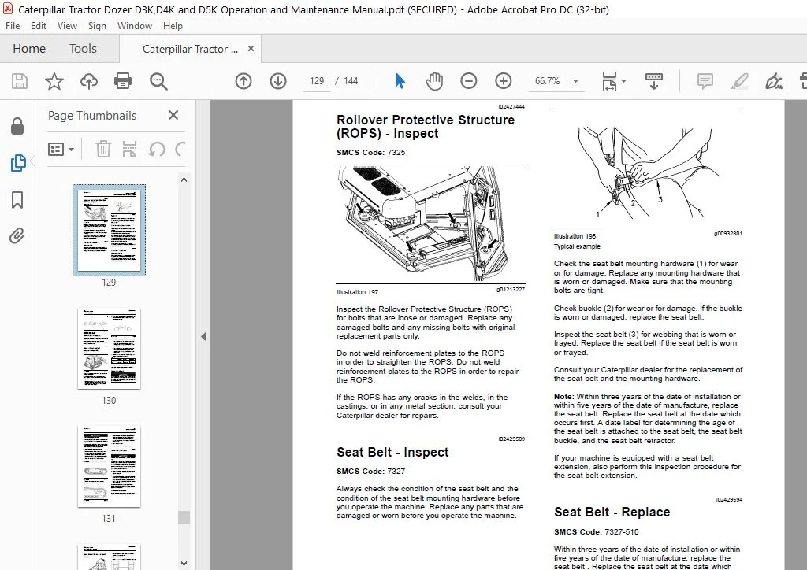
Task: Switch to the Home tab
Action: point(29,49)
